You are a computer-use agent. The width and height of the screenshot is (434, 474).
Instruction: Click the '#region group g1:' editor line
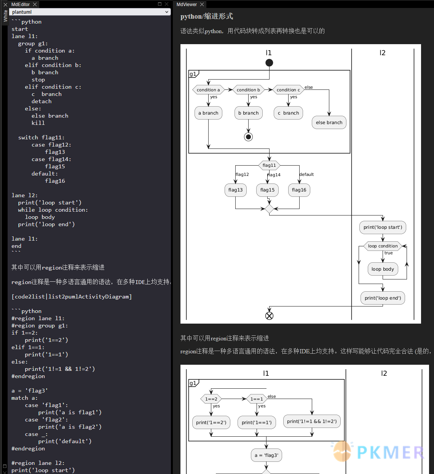click(40, 326)
